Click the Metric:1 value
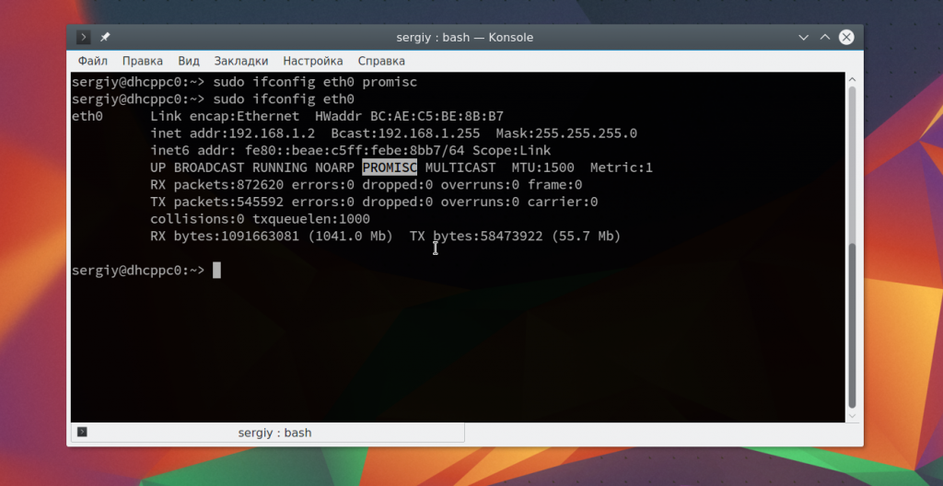The height and width of the screenshot is (486, 943). 622,168
